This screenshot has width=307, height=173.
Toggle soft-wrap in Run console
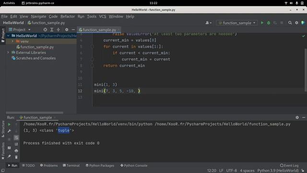click(16, 138)
